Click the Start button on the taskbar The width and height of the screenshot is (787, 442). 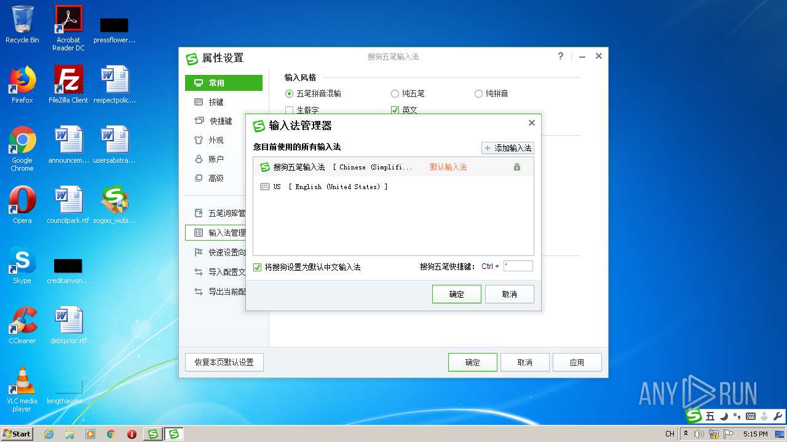point(17,433)
